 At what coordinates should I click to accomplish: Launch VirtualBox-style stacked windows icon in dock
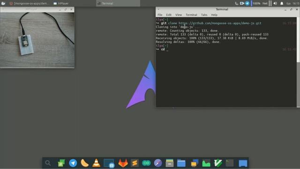point(195,163)
